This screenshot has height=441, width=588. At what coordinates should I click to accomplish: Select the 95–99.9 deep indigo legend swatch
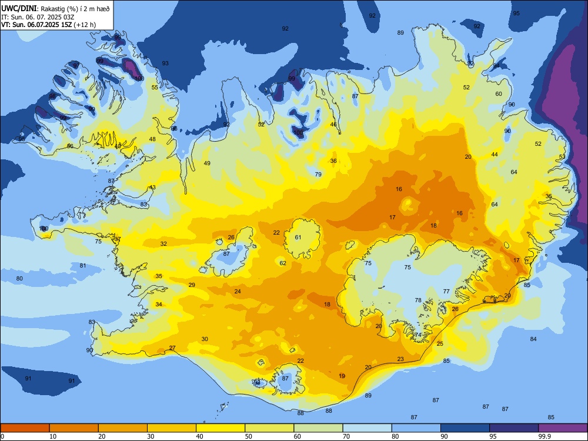[x=514, y=428]
